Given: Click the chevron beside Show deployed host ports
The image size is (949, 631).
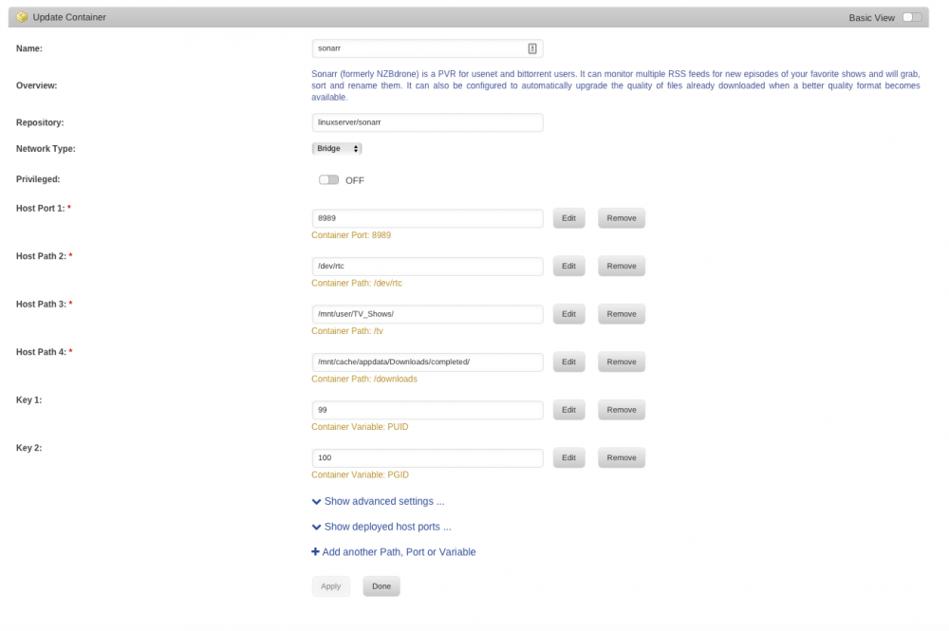Looking at the screenshot, I should coord(317,527).
